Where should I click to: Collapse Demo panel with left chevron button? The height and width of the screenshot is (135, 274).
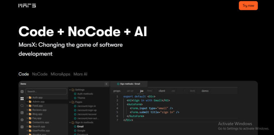tap(106, 84)
